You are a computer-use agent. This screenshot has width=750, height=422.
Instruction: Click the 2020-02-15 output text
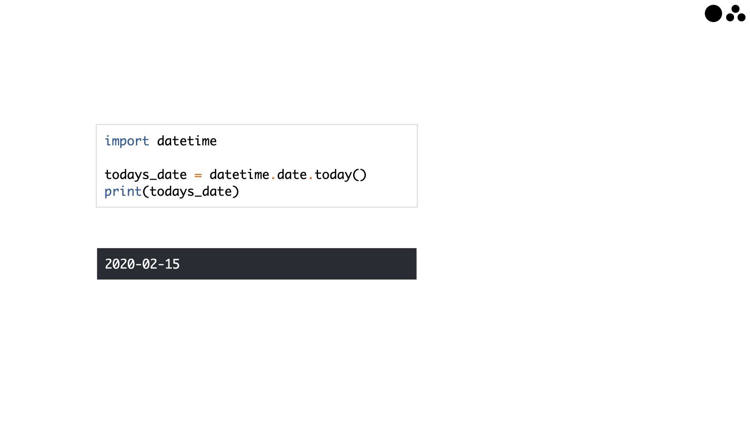pos(142,264)
